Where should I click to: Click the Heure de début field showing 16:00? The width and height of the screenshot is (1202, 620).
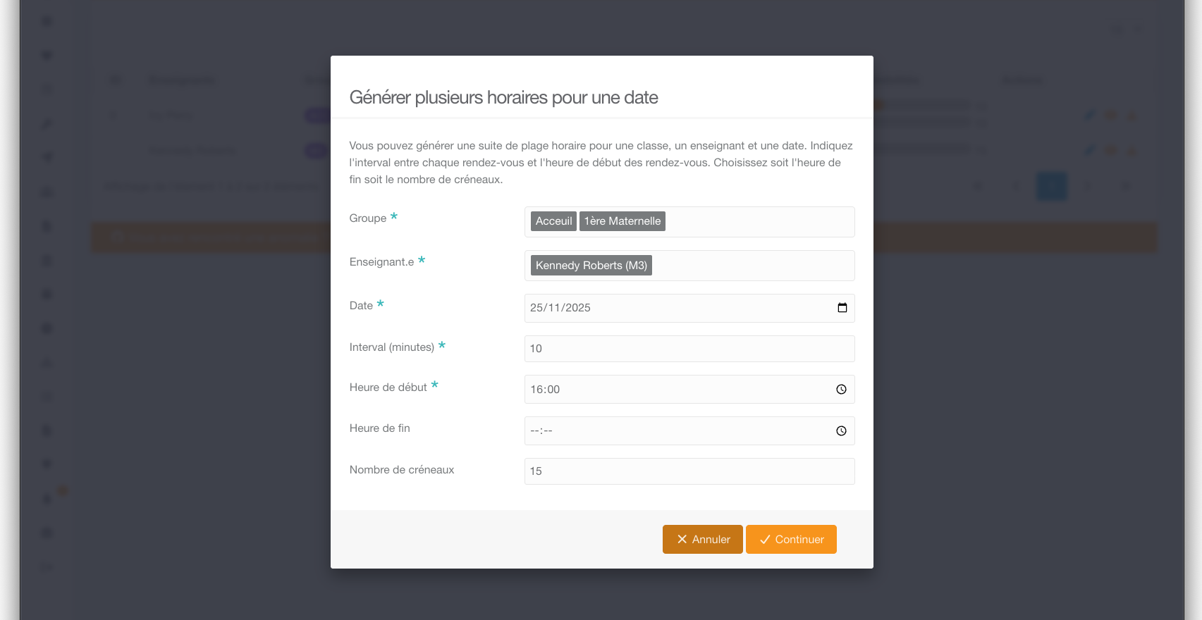pos(689,390)
